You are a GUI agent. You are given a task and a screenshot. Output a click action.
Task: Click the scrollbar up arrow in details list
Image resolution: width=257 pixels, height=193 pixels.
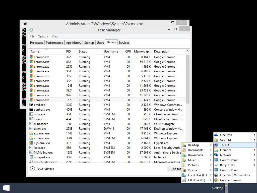[x=187, y=51]
